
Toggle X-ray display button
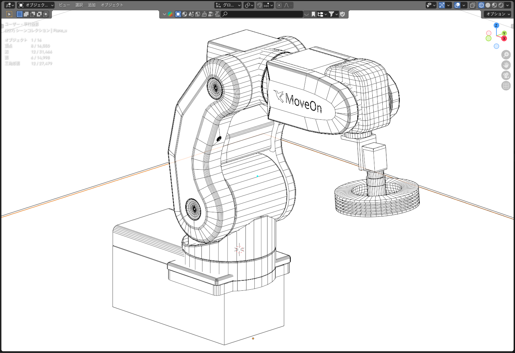pos(473,5)
